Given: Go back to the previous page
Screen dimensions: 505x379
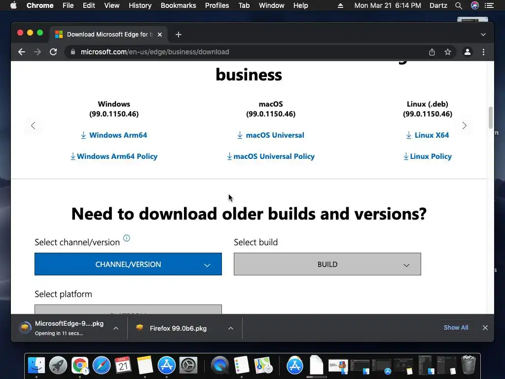Looking at the screenshot, I should 22,52.
